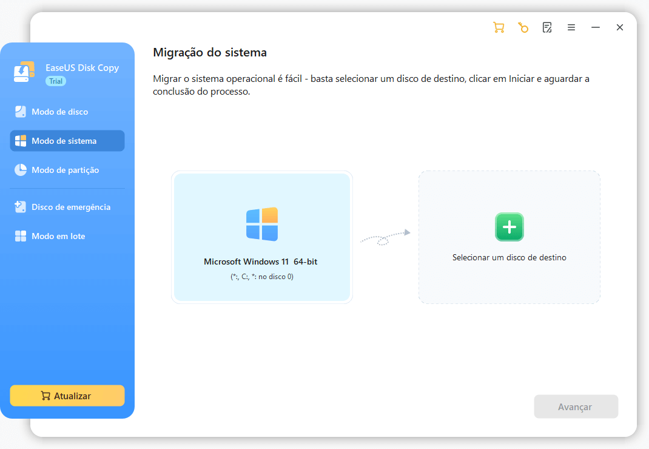Open Modo de partição pie chart icon

[x=21, y=170]
